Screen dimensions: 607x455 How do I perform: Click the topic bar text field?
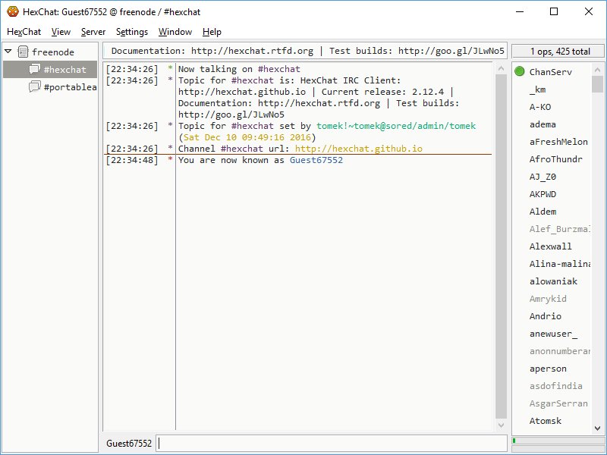305,51
